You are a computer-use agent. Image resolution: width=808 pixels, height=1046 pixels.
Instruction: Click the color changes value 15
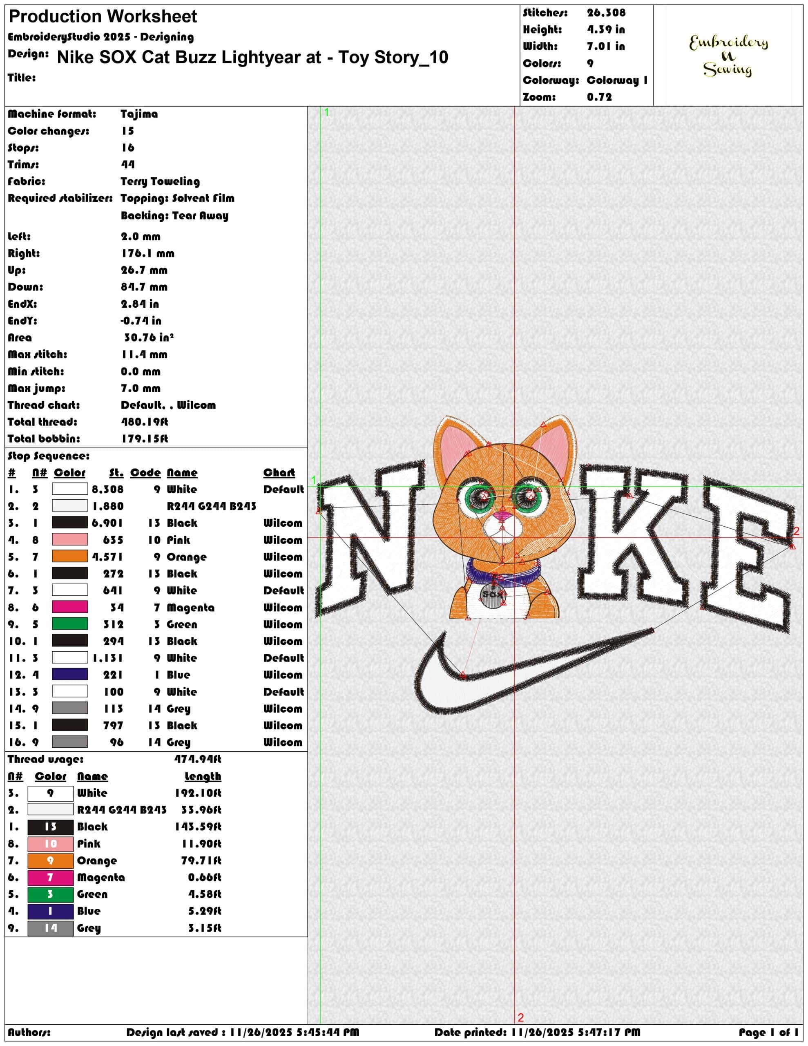pos(128,131)
